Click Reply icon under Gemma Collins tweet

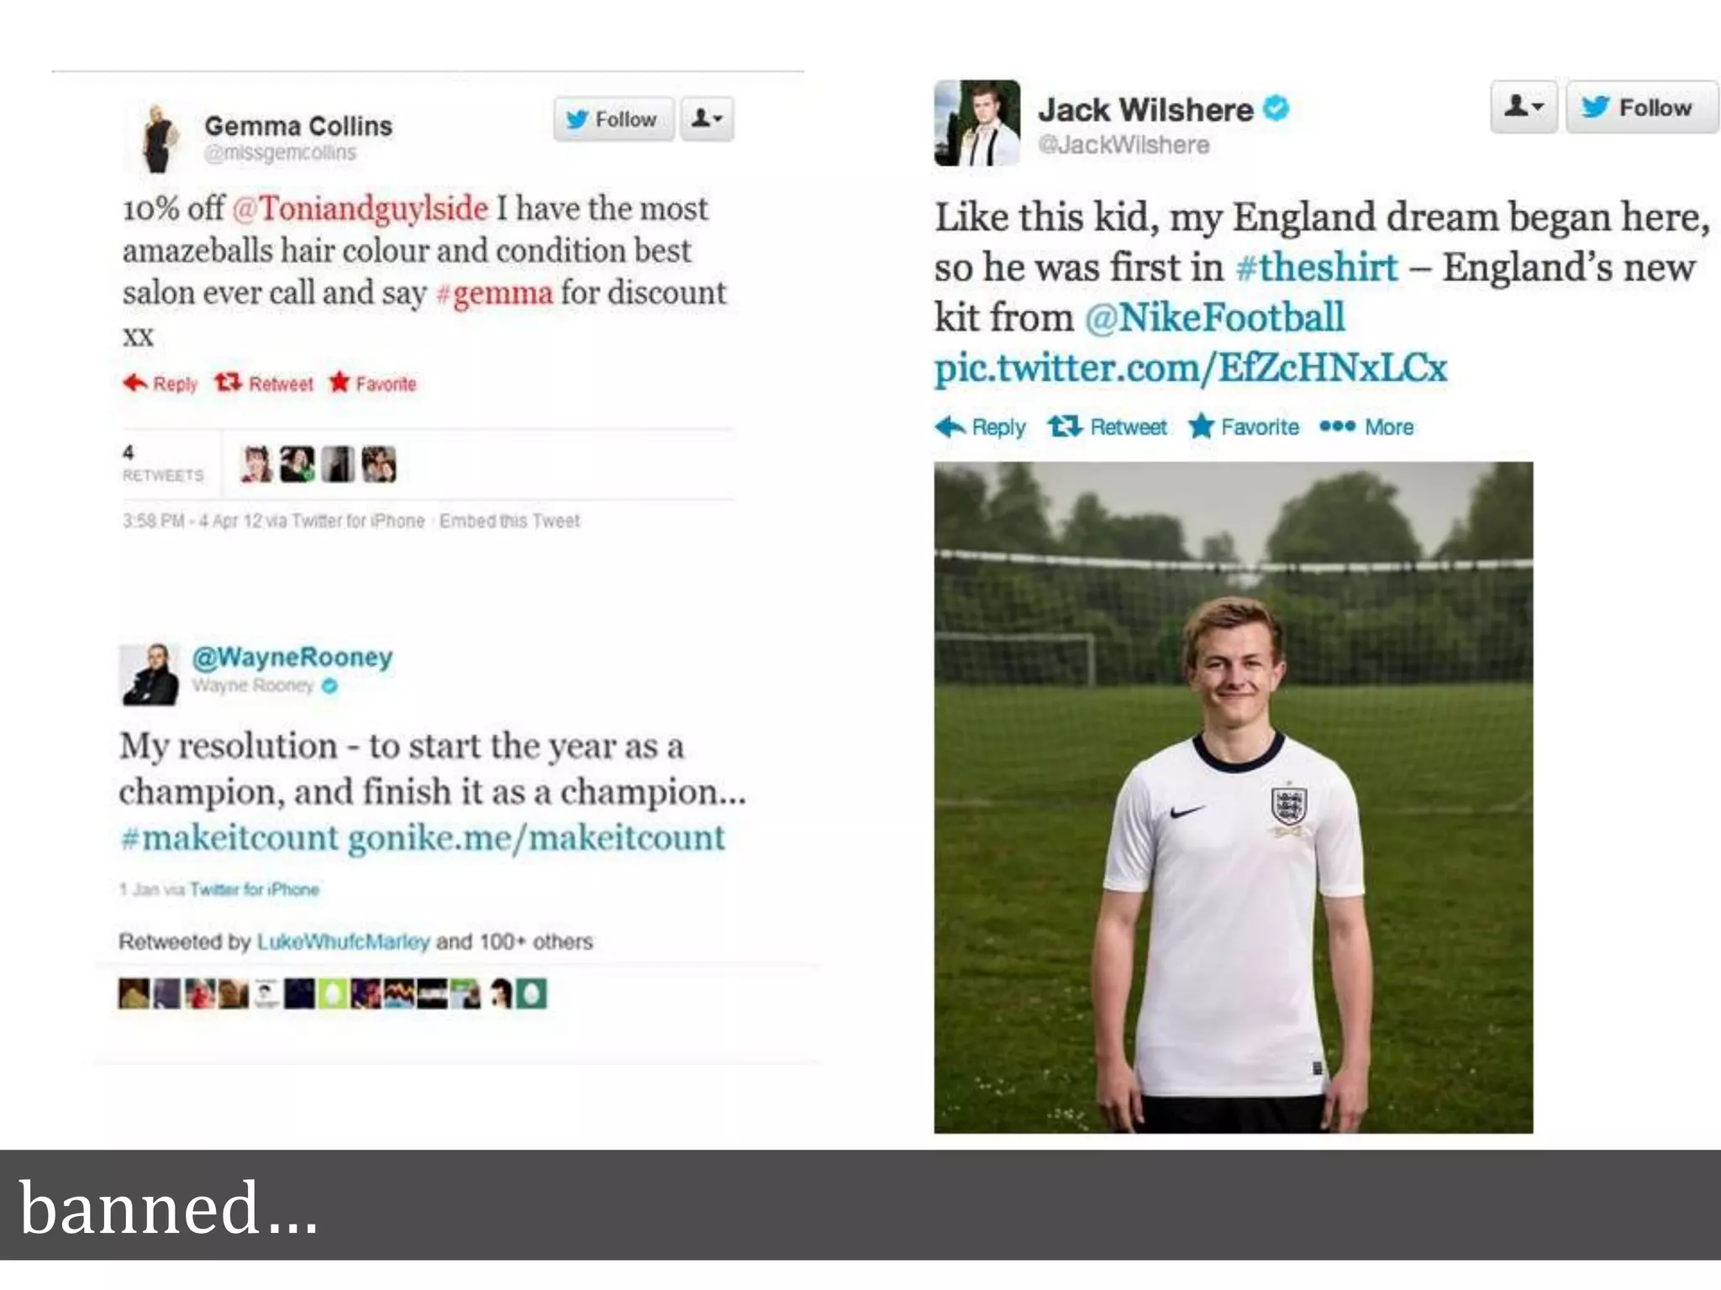tap(135, 383)
